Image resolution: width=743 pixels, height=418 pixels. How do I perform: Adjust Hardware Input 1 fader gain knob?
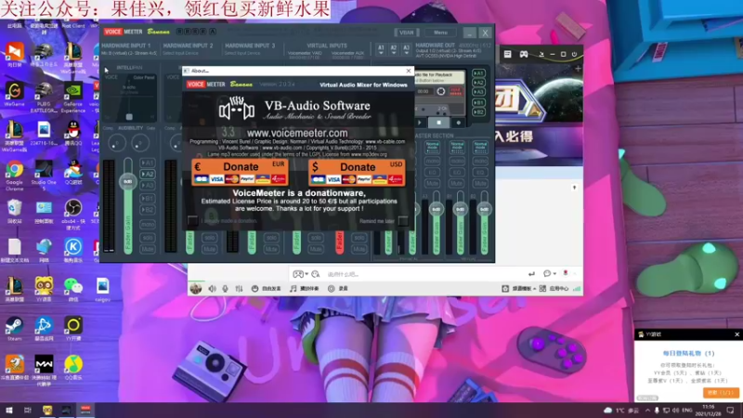tap(128, 181)
